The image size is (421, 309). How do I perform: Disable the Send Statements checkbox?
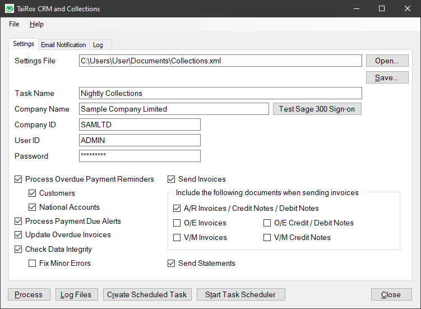pos(172,263)
